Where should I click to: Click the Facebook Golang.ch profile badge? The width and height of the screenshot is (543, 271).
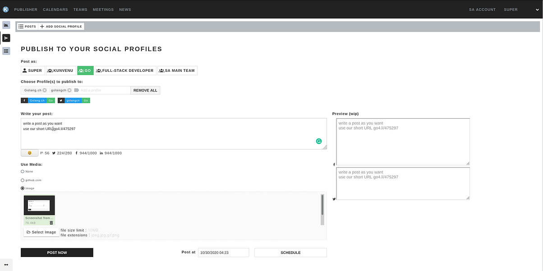38,100
